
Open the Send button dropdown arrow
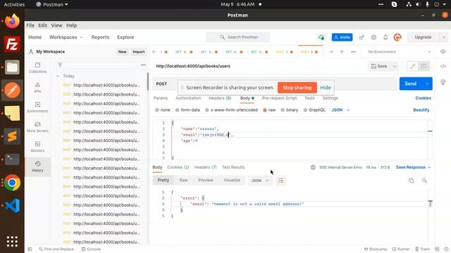click(427, 84)
